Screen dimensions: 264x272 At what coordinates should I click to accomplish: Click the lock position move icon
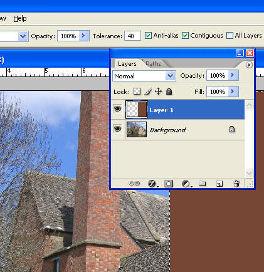point(159,92)
